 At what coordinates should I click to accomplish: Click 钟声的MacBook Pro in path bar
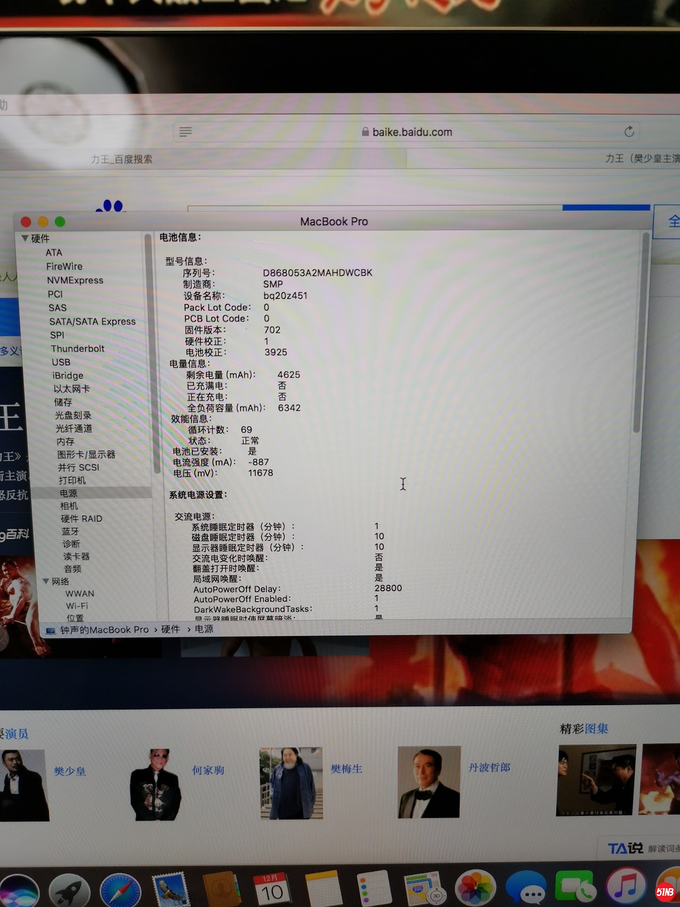pos(104,630)
